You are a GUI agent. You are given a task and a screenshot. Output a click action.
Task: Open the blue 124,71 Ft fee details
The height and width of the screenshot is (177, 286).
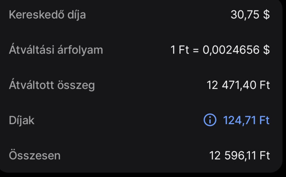point(246,121)
